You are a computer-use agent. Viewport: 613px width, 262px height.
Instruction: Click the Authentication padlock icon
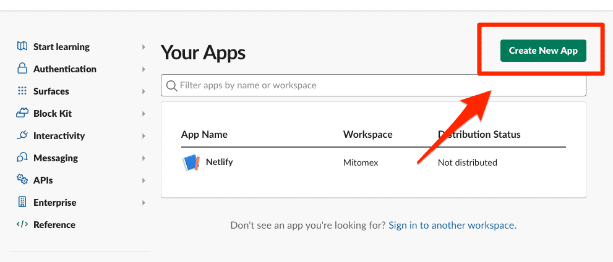[22, 69]
